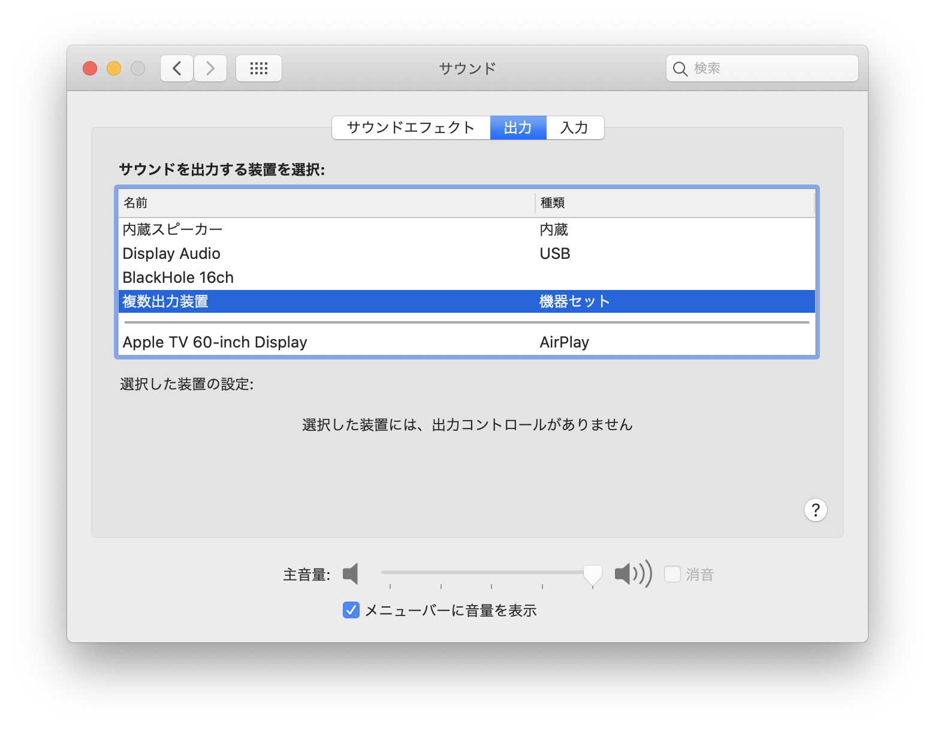This screenshot has width=935, height=731.
Task: Click the magnifying glass search icon
Action: 680,69
